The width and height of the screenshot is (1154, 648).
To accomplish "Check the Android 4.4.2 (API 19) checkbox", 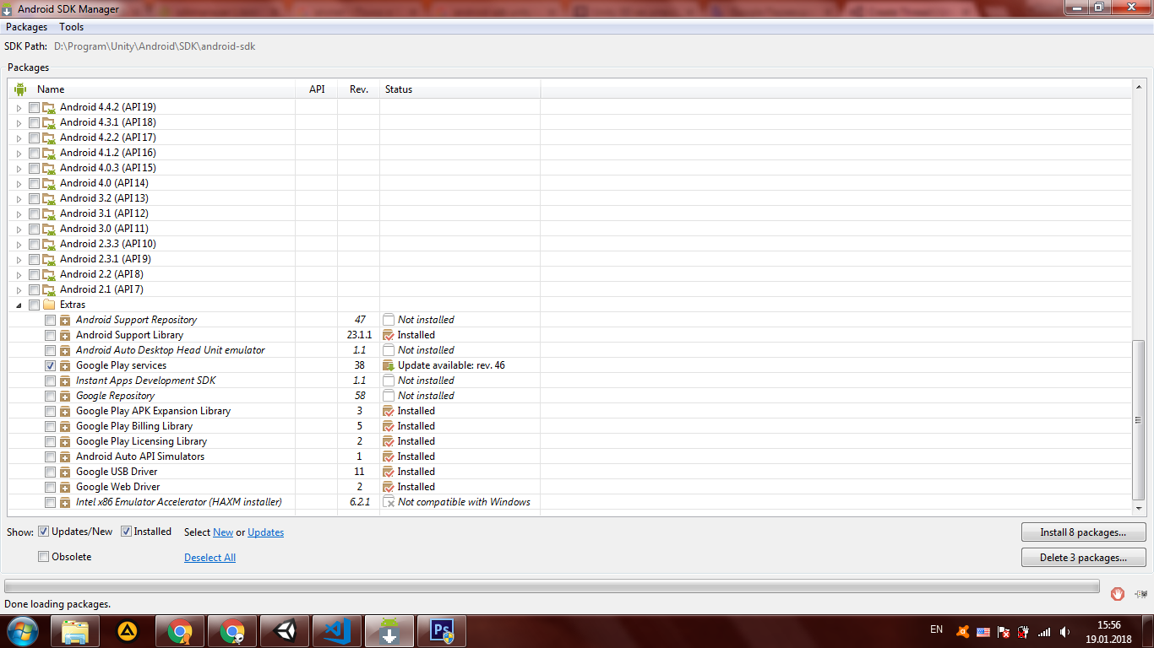I will [34, 107].
